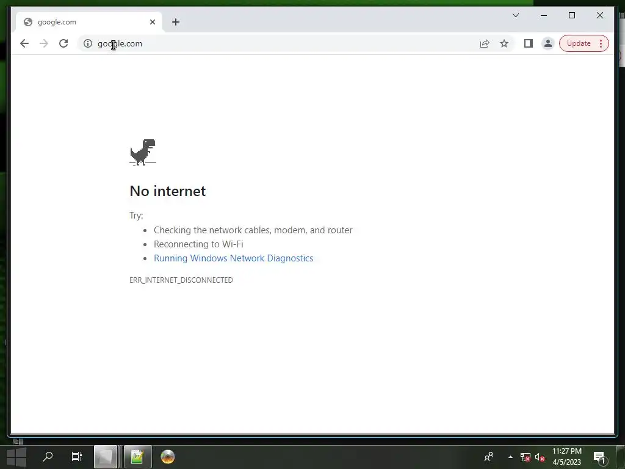The width and height of the screenshot is (625, 469).
Task: Bookmark this tab with the star icon
Action: (504, 43)
